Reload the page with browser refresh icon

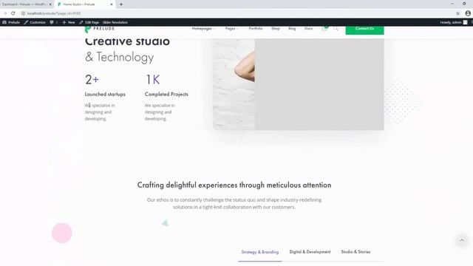[x=13, y=13]
